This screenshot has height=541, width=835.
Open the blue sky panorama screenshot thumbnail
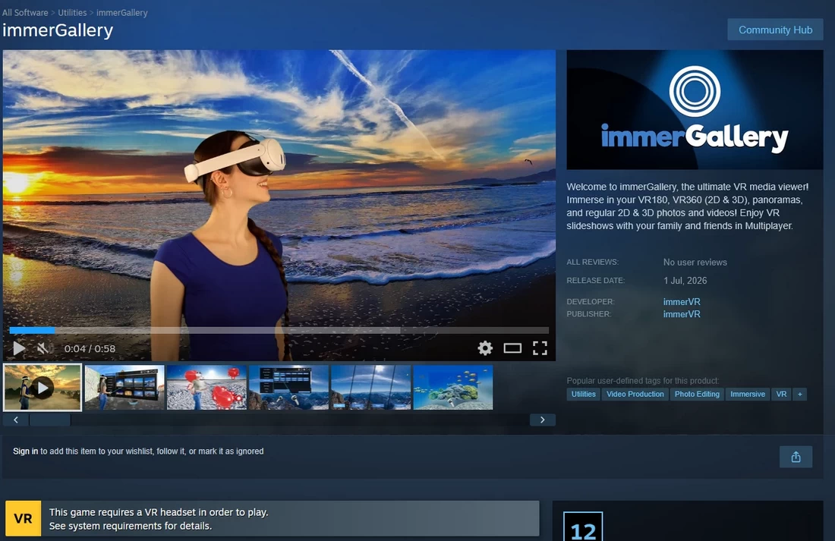pos(370,388)
